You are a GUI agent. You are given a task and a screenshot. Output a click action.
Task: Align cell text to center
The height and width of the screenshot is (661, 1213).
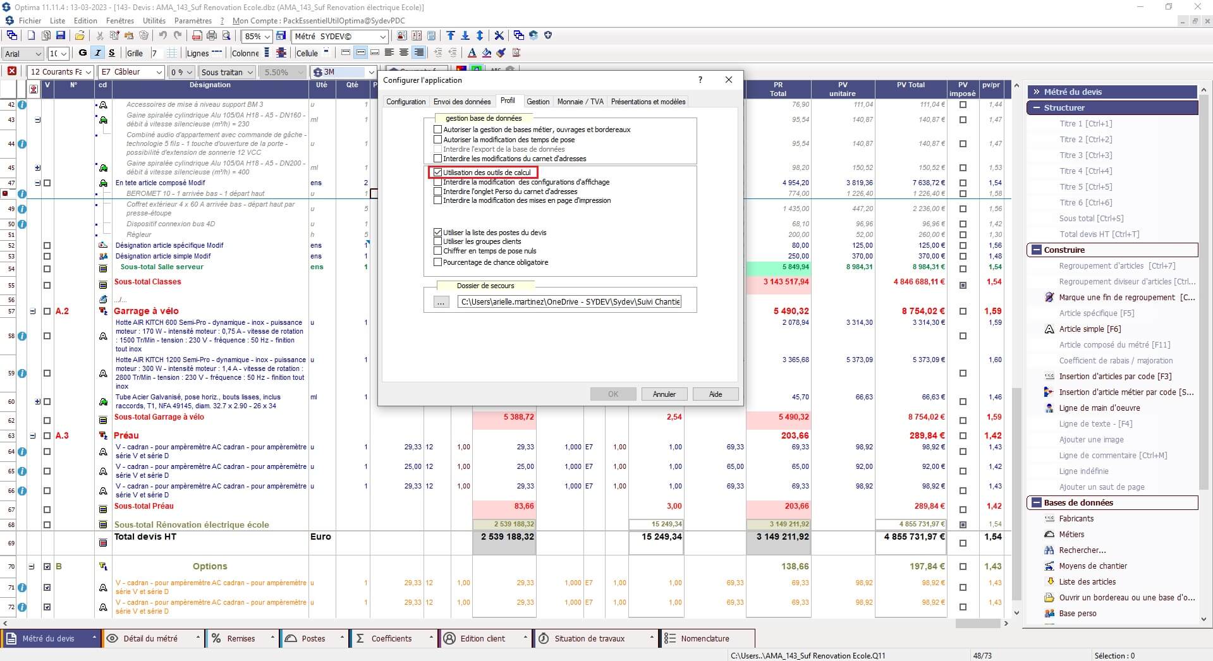(x=403, y=52)
